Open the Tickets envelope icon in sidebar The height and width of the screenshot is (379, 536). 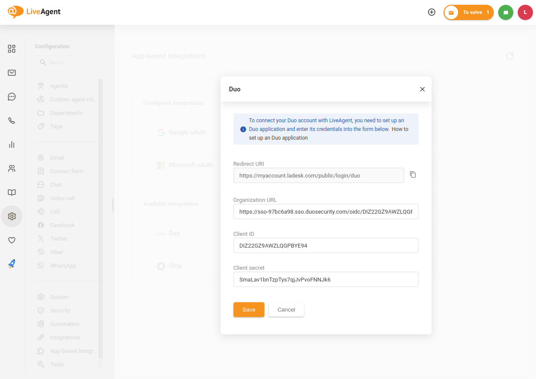click(x=12, y=73)
